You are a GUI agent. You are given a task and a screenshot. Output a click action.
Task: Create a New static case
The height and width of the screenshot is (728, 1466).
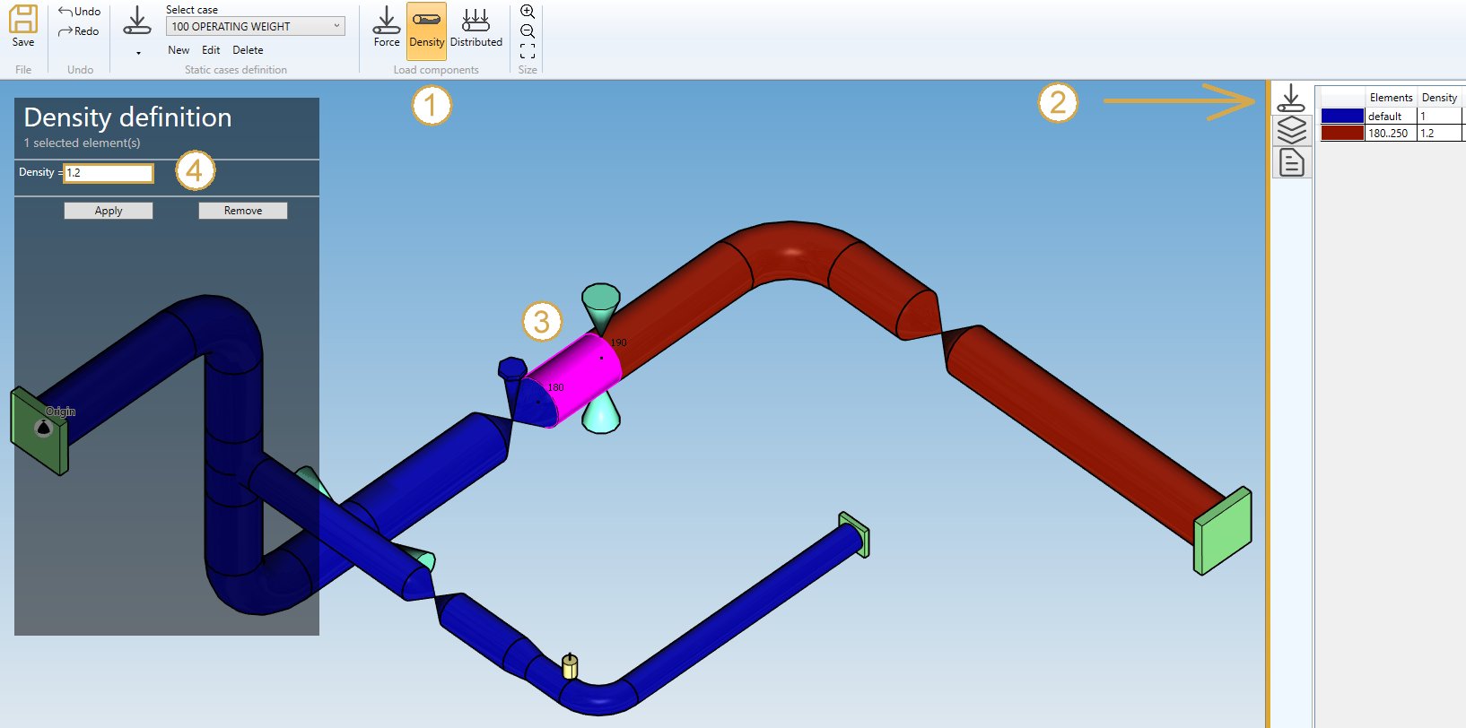[x=179, y=50]
